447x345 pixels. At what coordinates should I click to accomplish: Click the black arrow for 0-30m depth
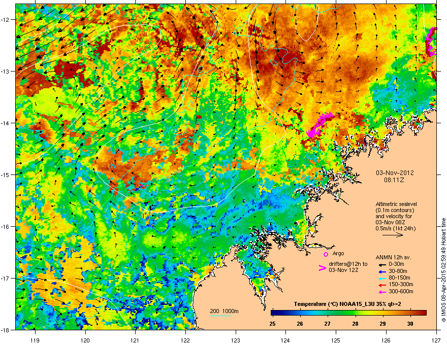click(x=382, y=265)
